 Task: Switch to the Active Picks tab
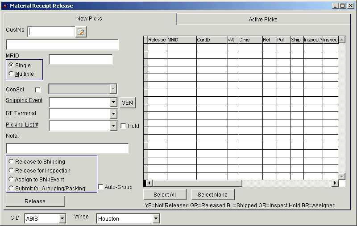click(263, 19)
